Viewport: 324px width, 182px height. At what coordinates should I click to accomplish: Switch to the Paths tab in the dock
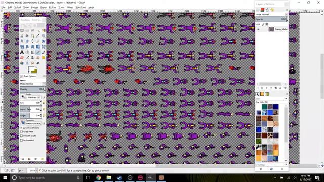tap(267, 10)
